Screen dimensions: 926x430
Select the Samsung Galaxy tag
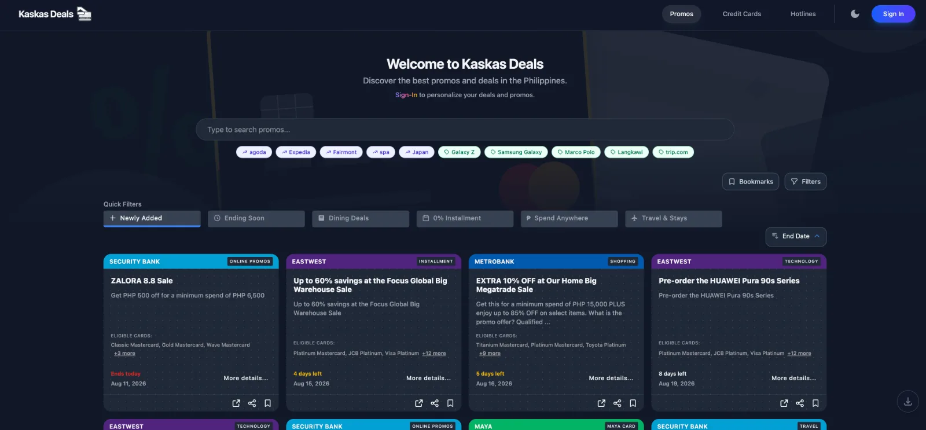(x=516, y=152)
